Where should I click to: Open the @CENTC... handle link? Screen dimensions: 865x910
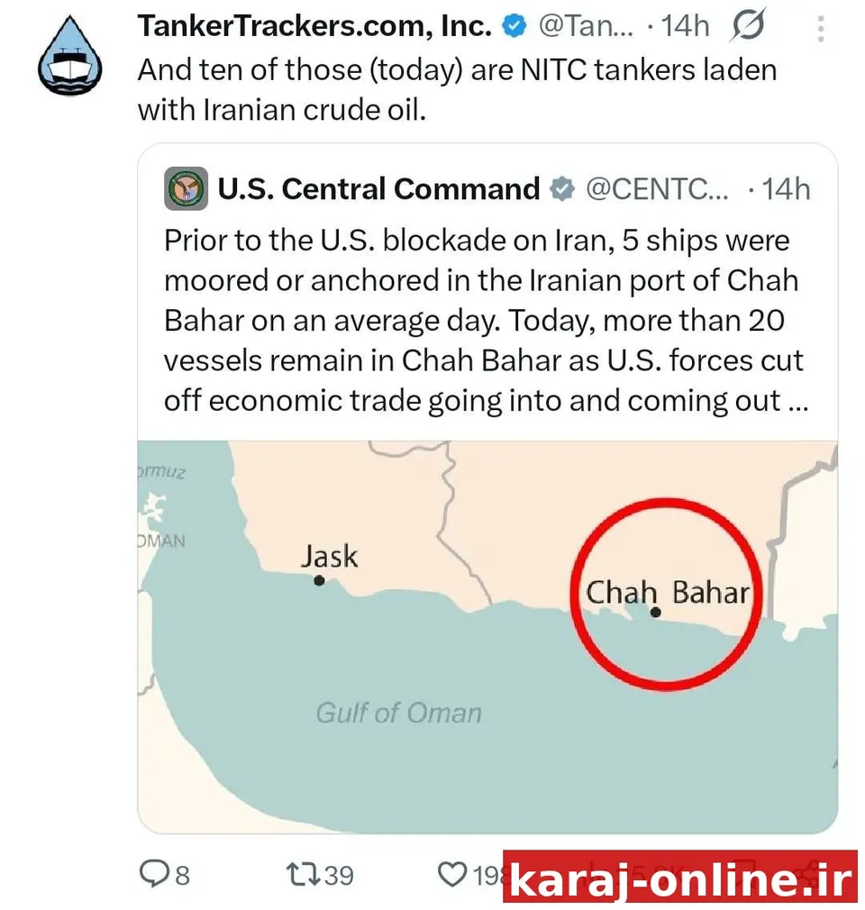(657, 189)
